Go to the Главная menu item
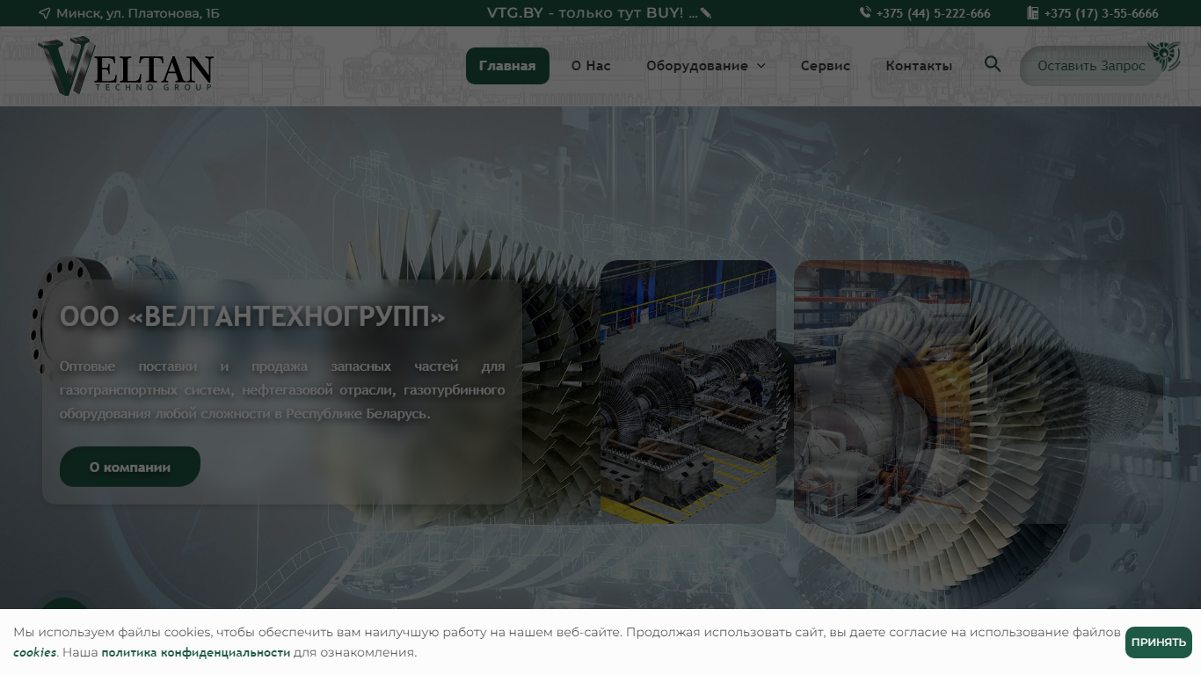The image size is (1201, 675). [x=507, y=66]
